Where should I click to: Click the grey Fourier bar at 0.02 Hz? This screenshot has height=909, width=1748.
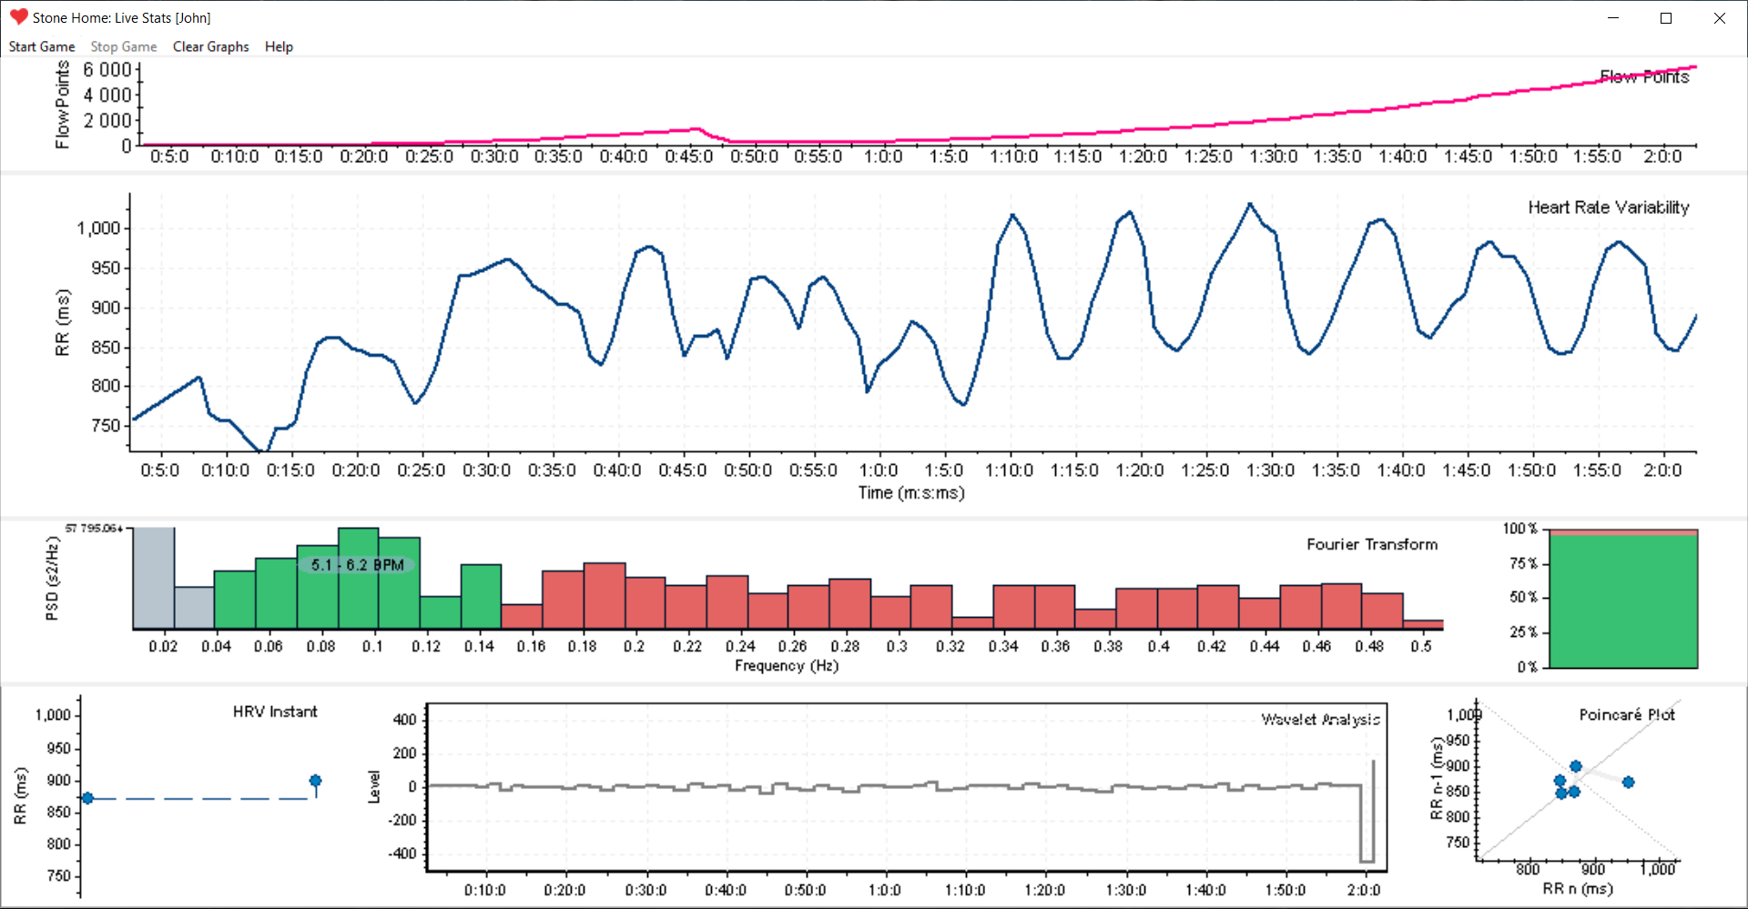point(154,578)
